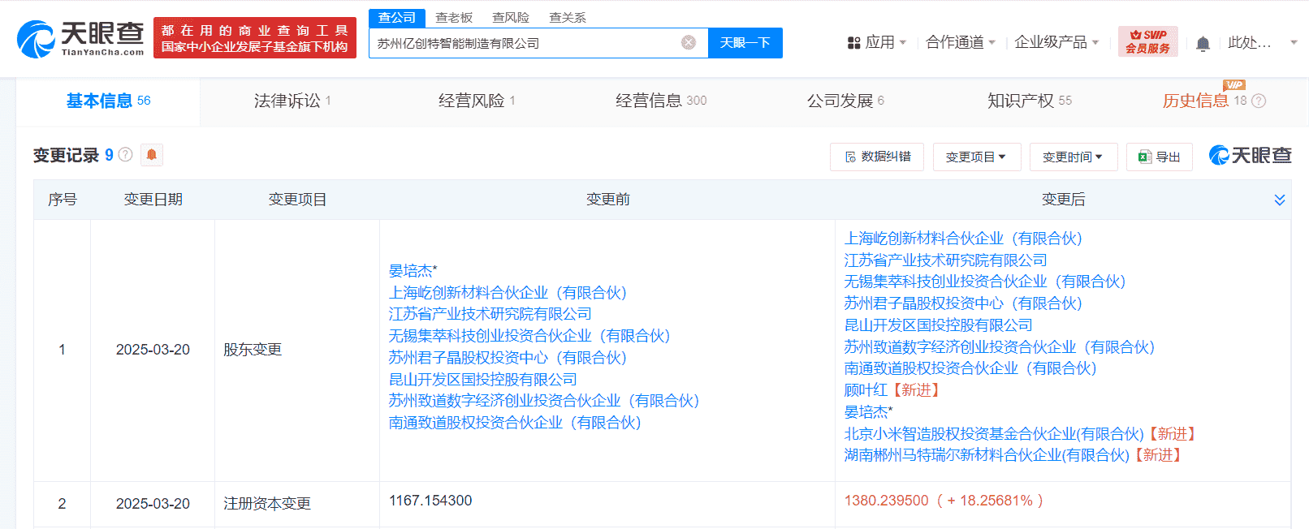Open the SVIP 会员服务 badge
The image size is (1309, 529).
tap(1147, 42)
